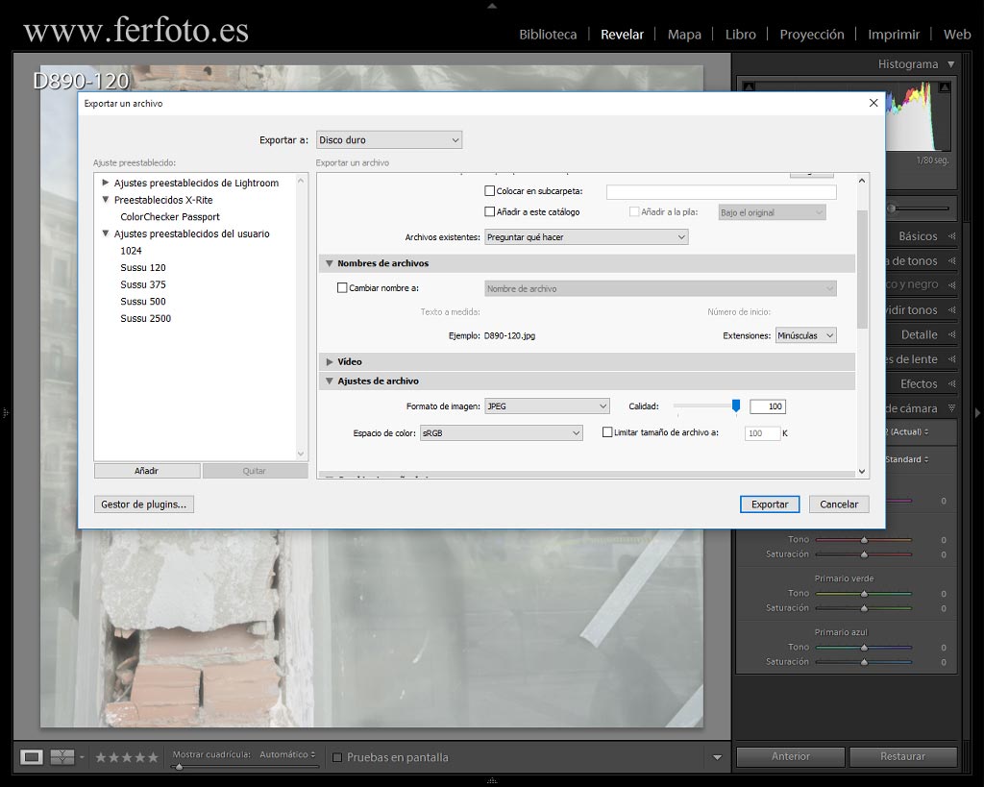Click the left panel edge handle
This screenshot has height=787, width=984.
5,413
